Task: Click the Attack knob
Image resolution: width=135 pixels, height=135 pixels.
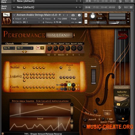Action: (85, 120)
